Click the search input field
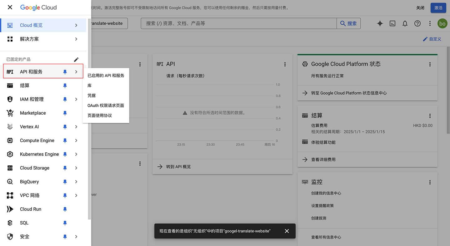The width and height of the screenshot is (450, 246). pos(239,23)
